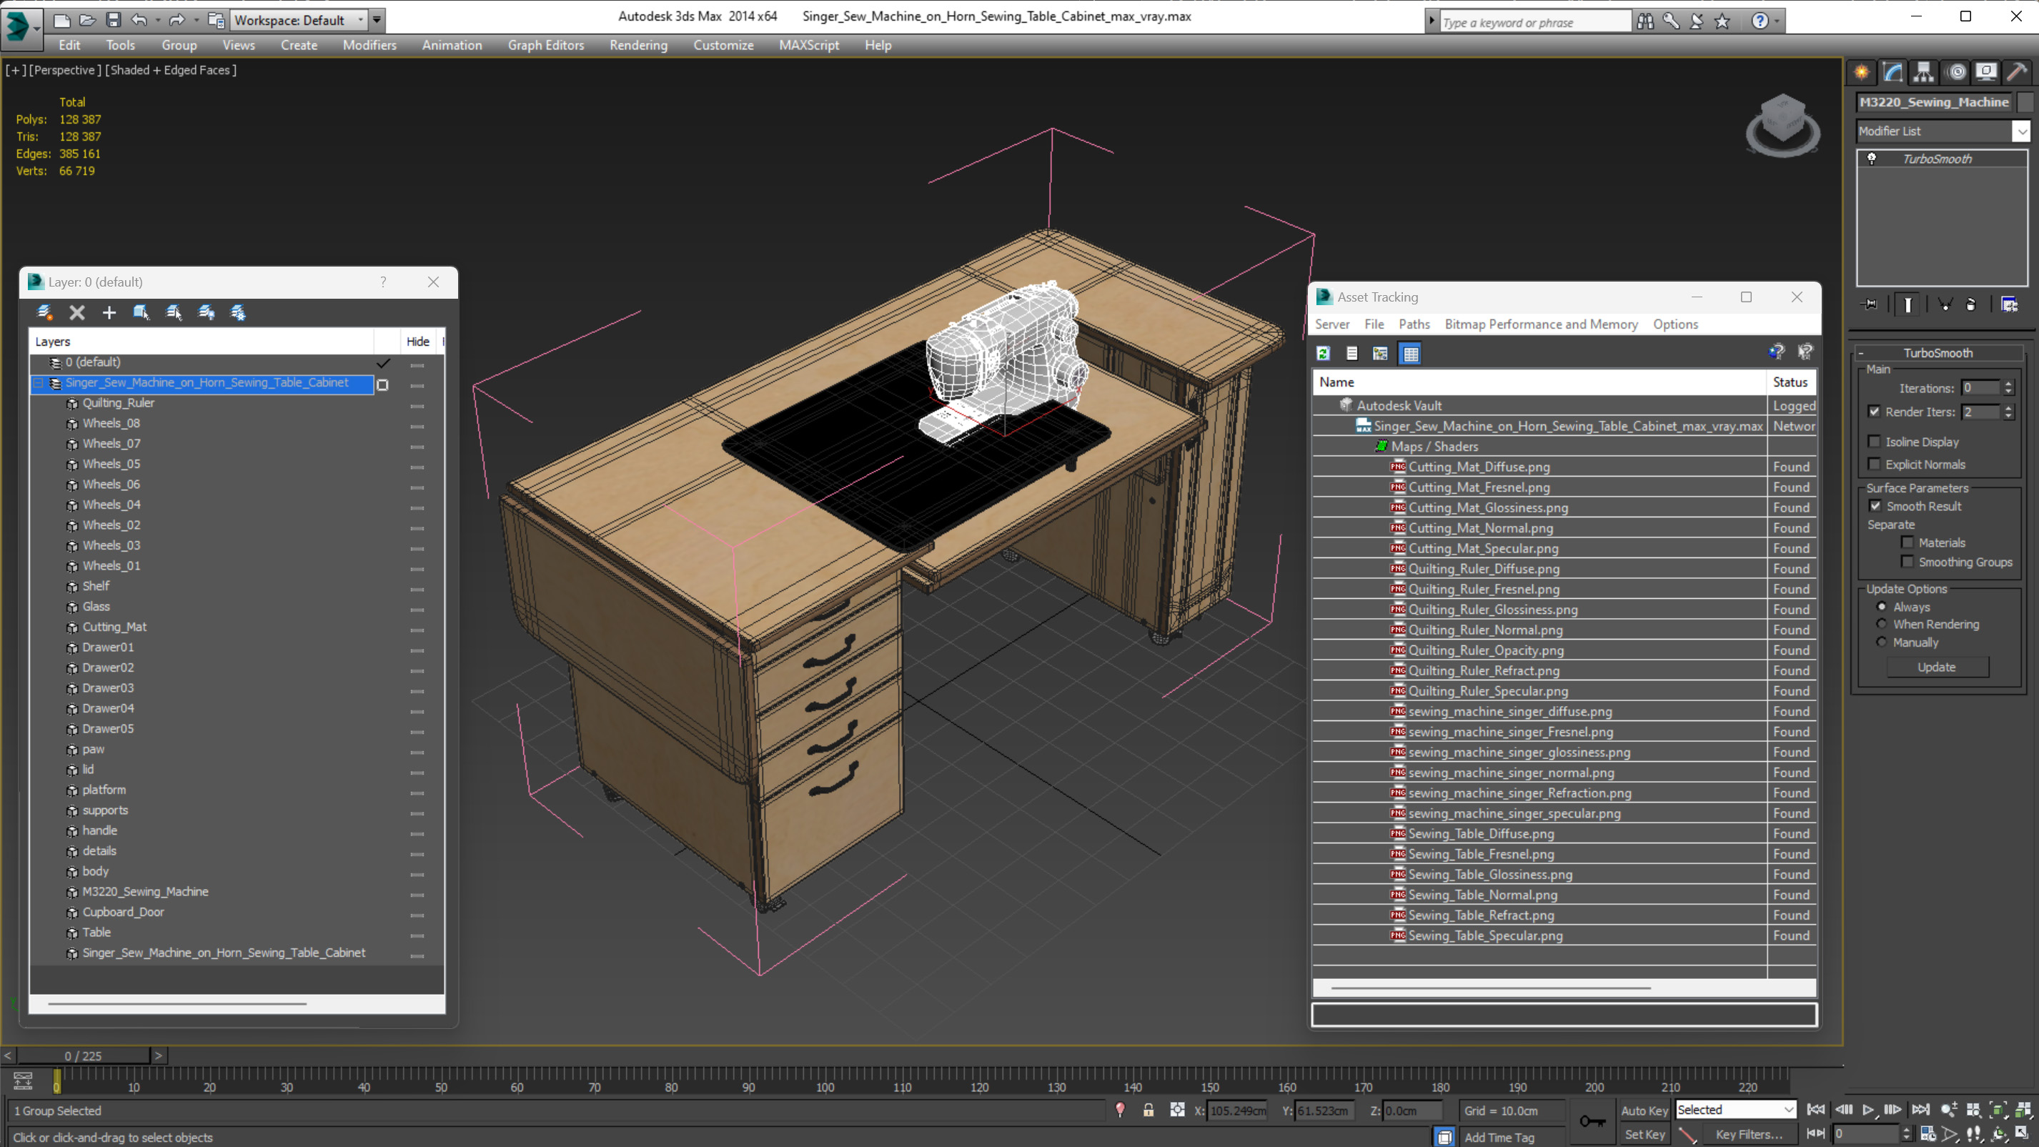Screen dimensions: 2039x1147
Task: Delete highlighted layer with X icon
Action: pos(76,313)
